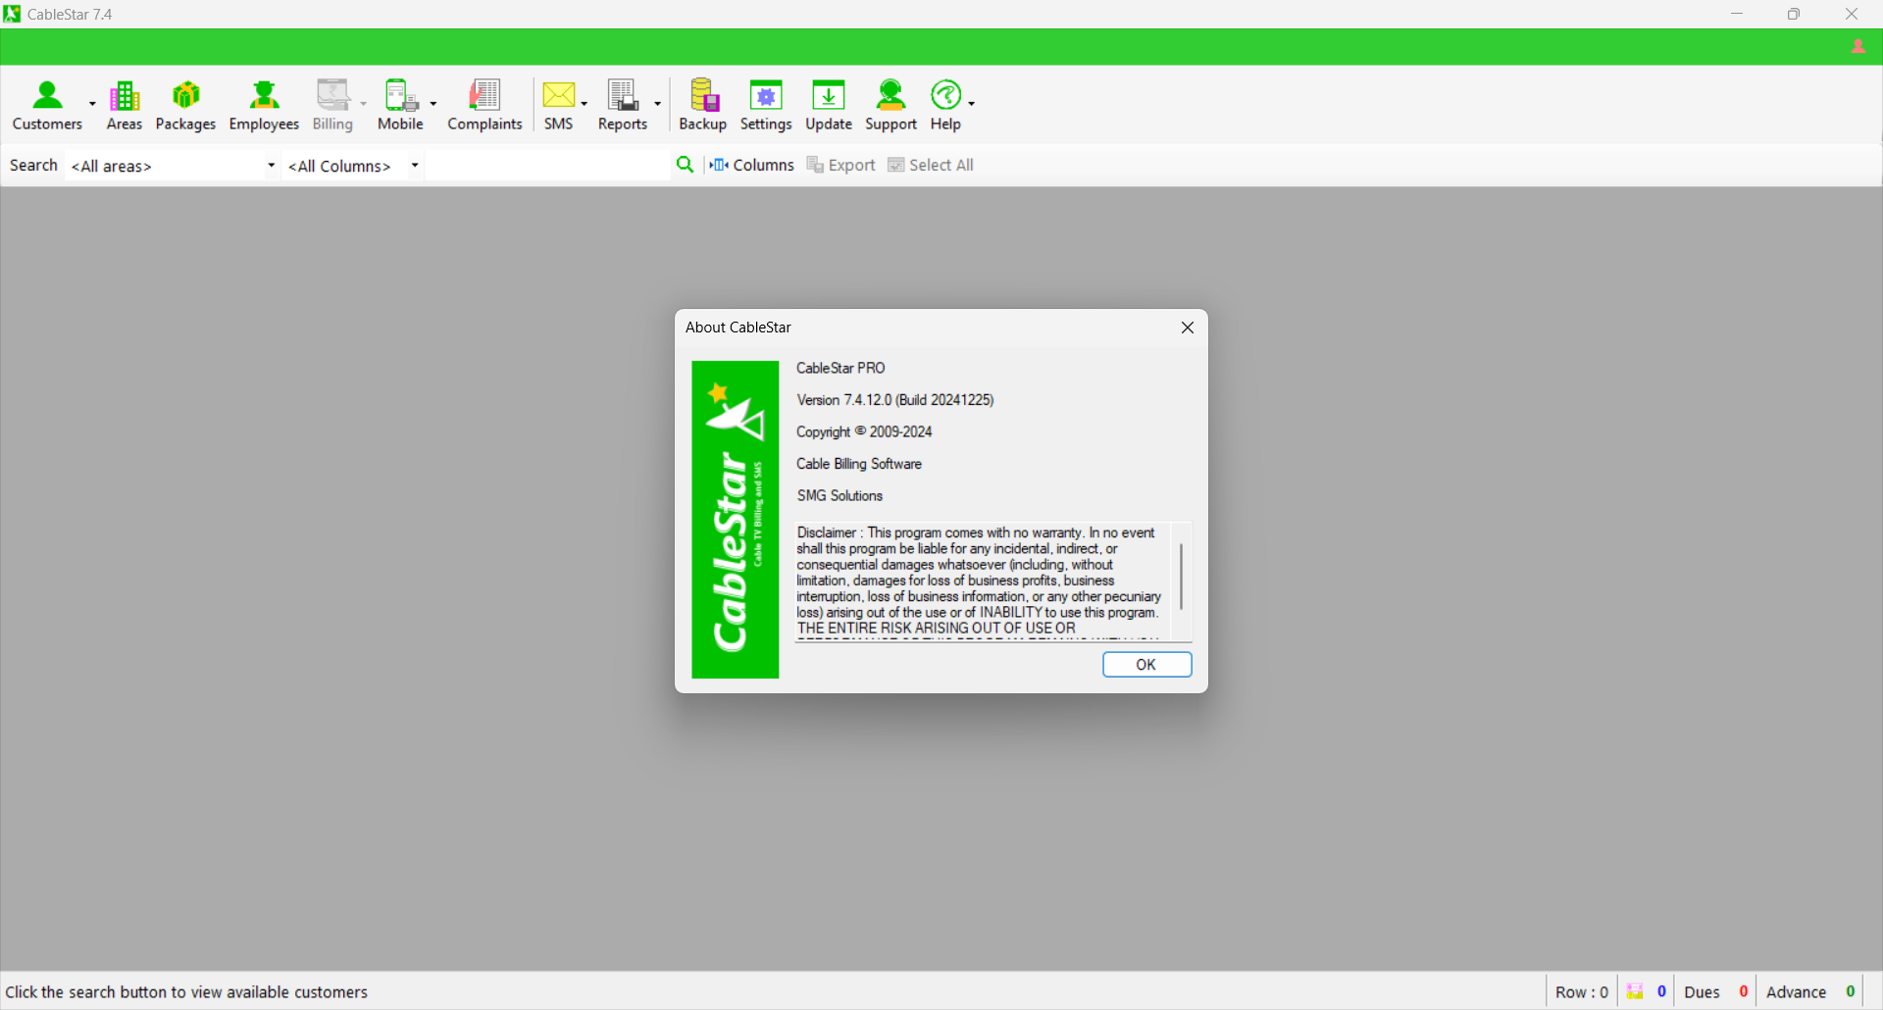
Task: Open the Customers section
Action: pyautogui.click(x=47, y=105)
